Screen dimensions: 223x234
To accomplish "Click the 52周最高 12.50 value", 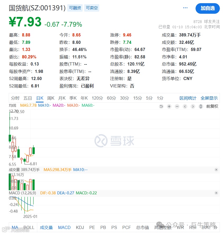I will (36, 78).
